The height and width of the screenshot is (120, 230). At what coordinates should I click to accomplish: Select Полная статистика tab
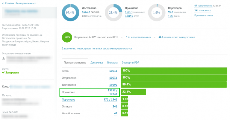[x=75, y=63]
